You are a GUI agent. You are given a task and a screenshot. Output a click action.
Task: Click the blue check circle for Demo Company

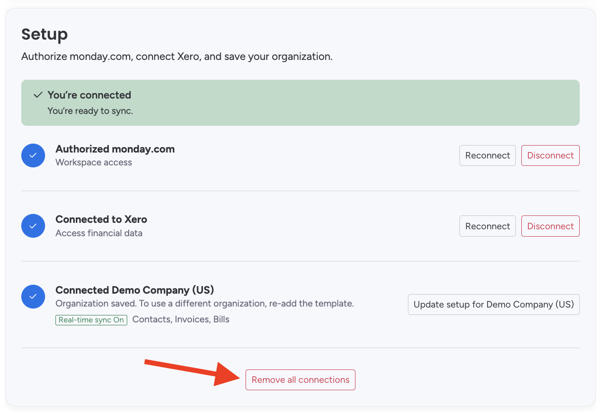point(33,297)
